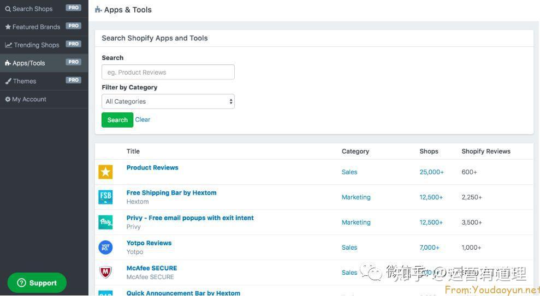Click the PRO badge on Themes

pyautogui.click(x=73, y=80)
